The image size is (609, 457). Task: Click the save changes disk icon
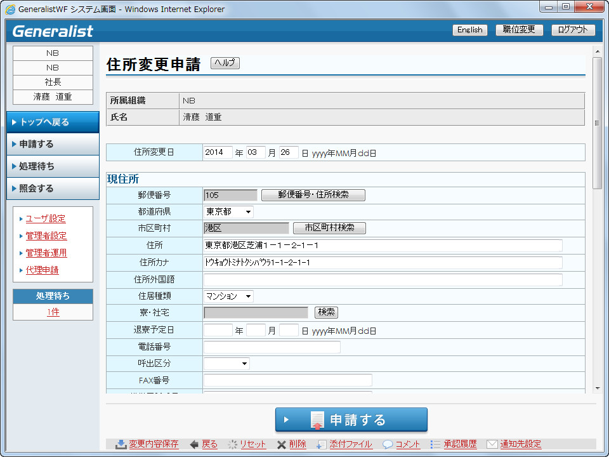click(x=121, y=444)
